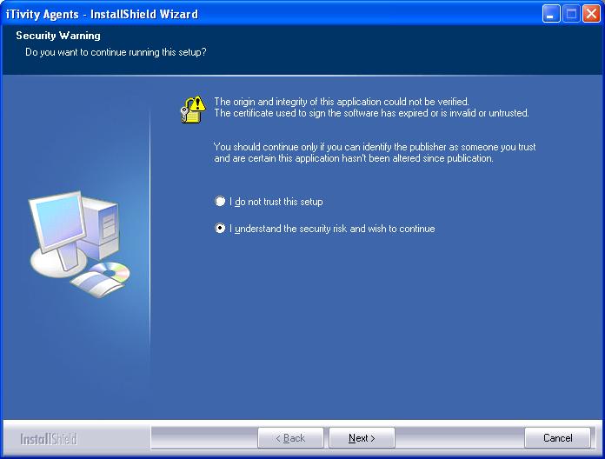Screen dimensions: 605x459
Task: Choose the "I understand the security risk" radio button
Action: 220,229
